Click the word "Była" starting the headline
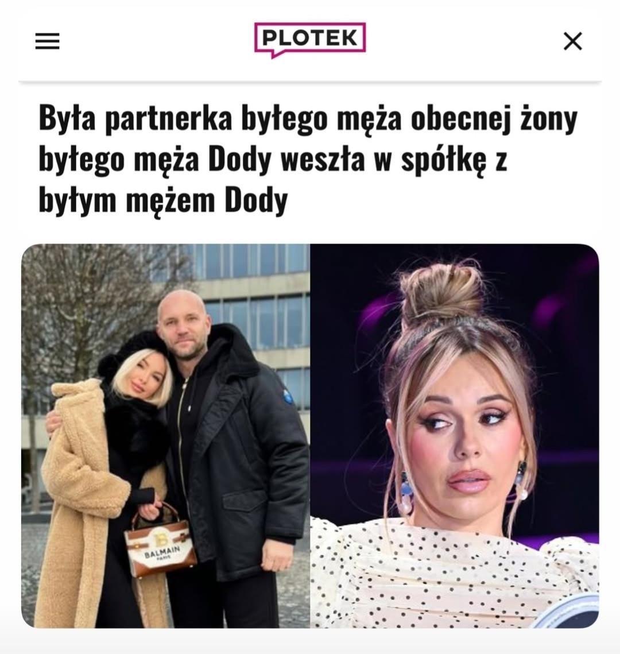620x654 pixels. pyautogui.click(x=67, y=118)
